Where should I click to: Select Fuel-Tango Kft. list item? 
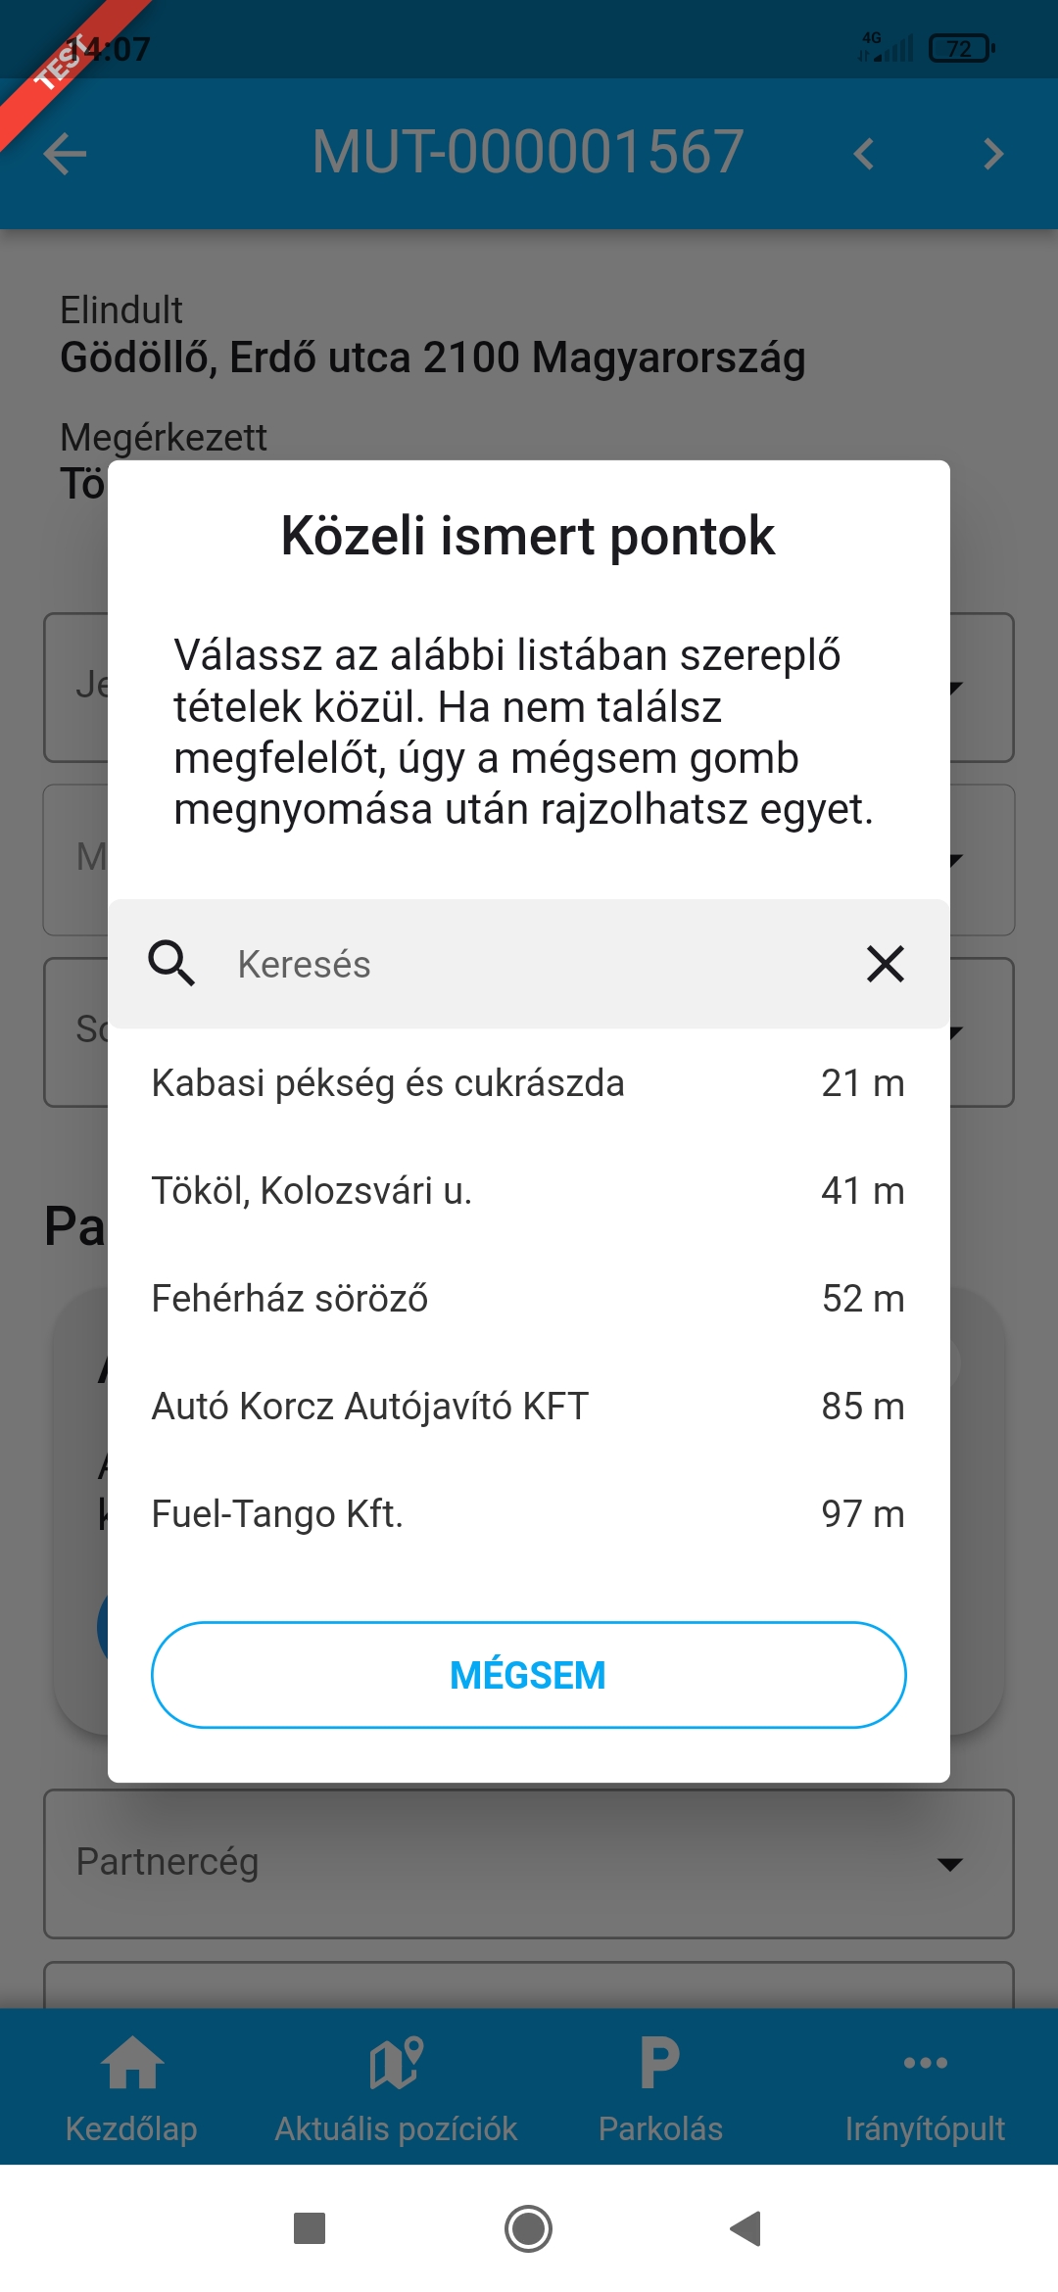[527, 1514]
